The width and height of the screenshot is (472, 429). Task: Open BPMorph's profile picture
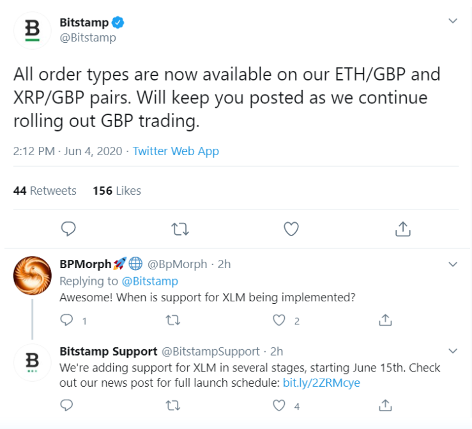(x=32, y=275)
